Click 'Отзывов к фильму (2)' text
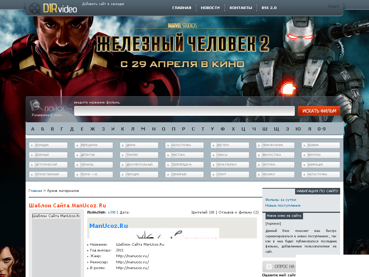369x277 pixels. point(239,212)
